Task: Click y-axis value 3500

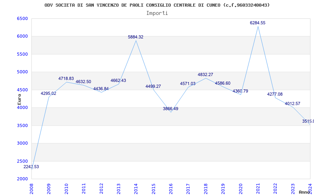Action: pos(22,125)
